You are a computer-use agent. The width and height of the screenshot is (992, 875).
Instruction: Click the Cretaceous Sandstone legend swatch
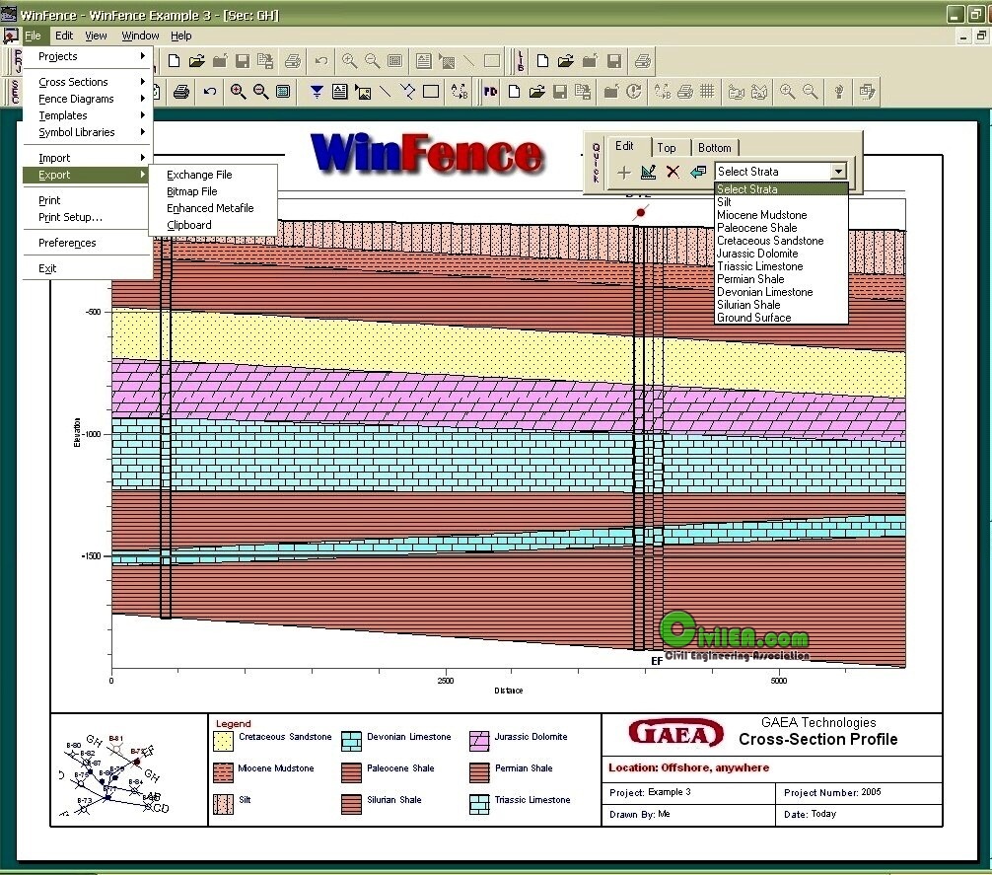tap(223, 741)
